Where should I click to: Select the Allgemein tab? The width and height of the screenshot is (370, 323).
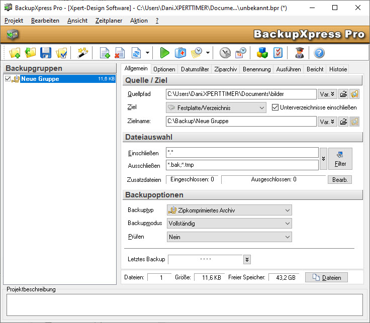click(x=136, y=69)
